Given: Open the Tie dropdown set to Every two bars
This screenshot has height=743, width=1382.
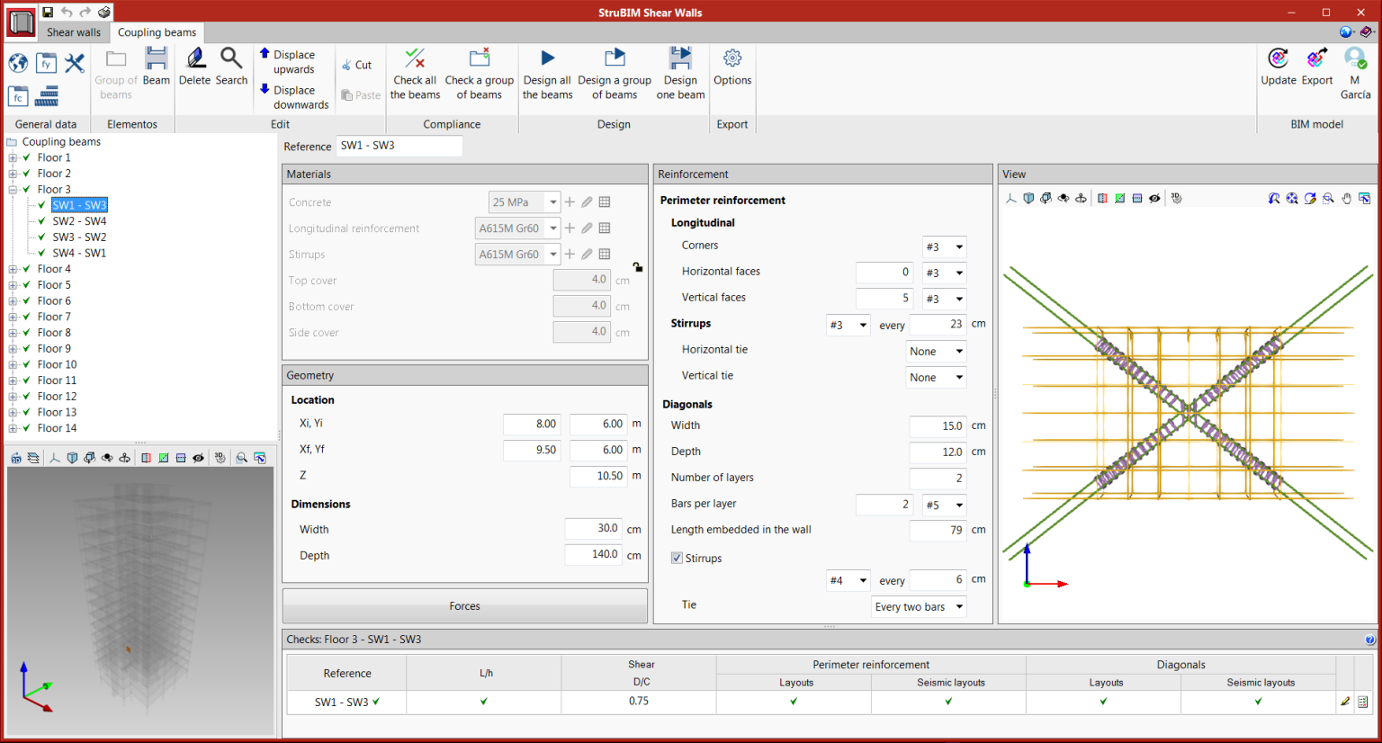Looking at the screenshot, I should point(918,606).
